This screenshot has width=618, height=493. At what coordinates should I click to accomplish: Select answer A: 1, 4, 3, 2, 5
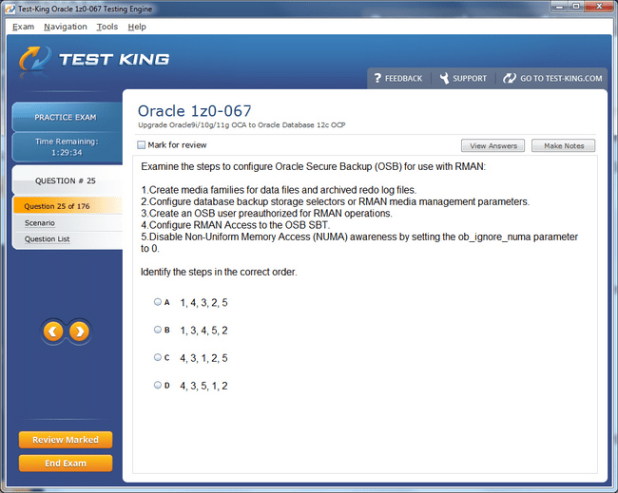(158, 302)
